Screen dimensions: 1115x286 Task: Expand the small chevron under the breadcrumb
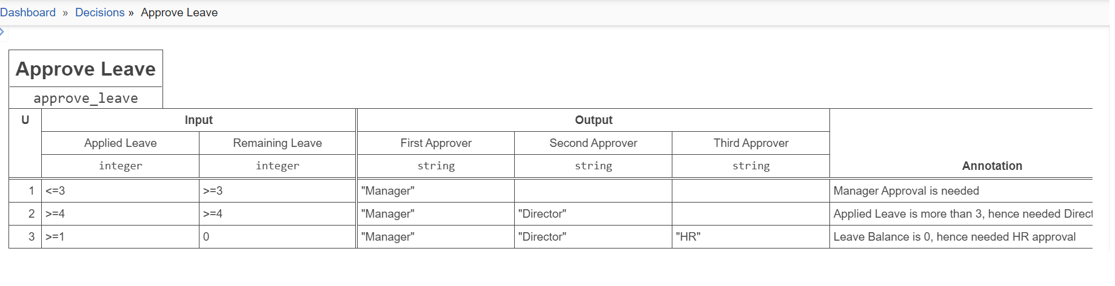[x=2, y=31]
